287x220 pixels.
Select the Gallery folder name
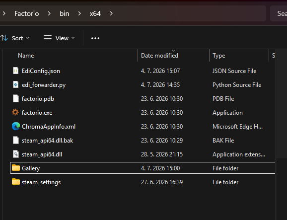[x=31, y=168]
